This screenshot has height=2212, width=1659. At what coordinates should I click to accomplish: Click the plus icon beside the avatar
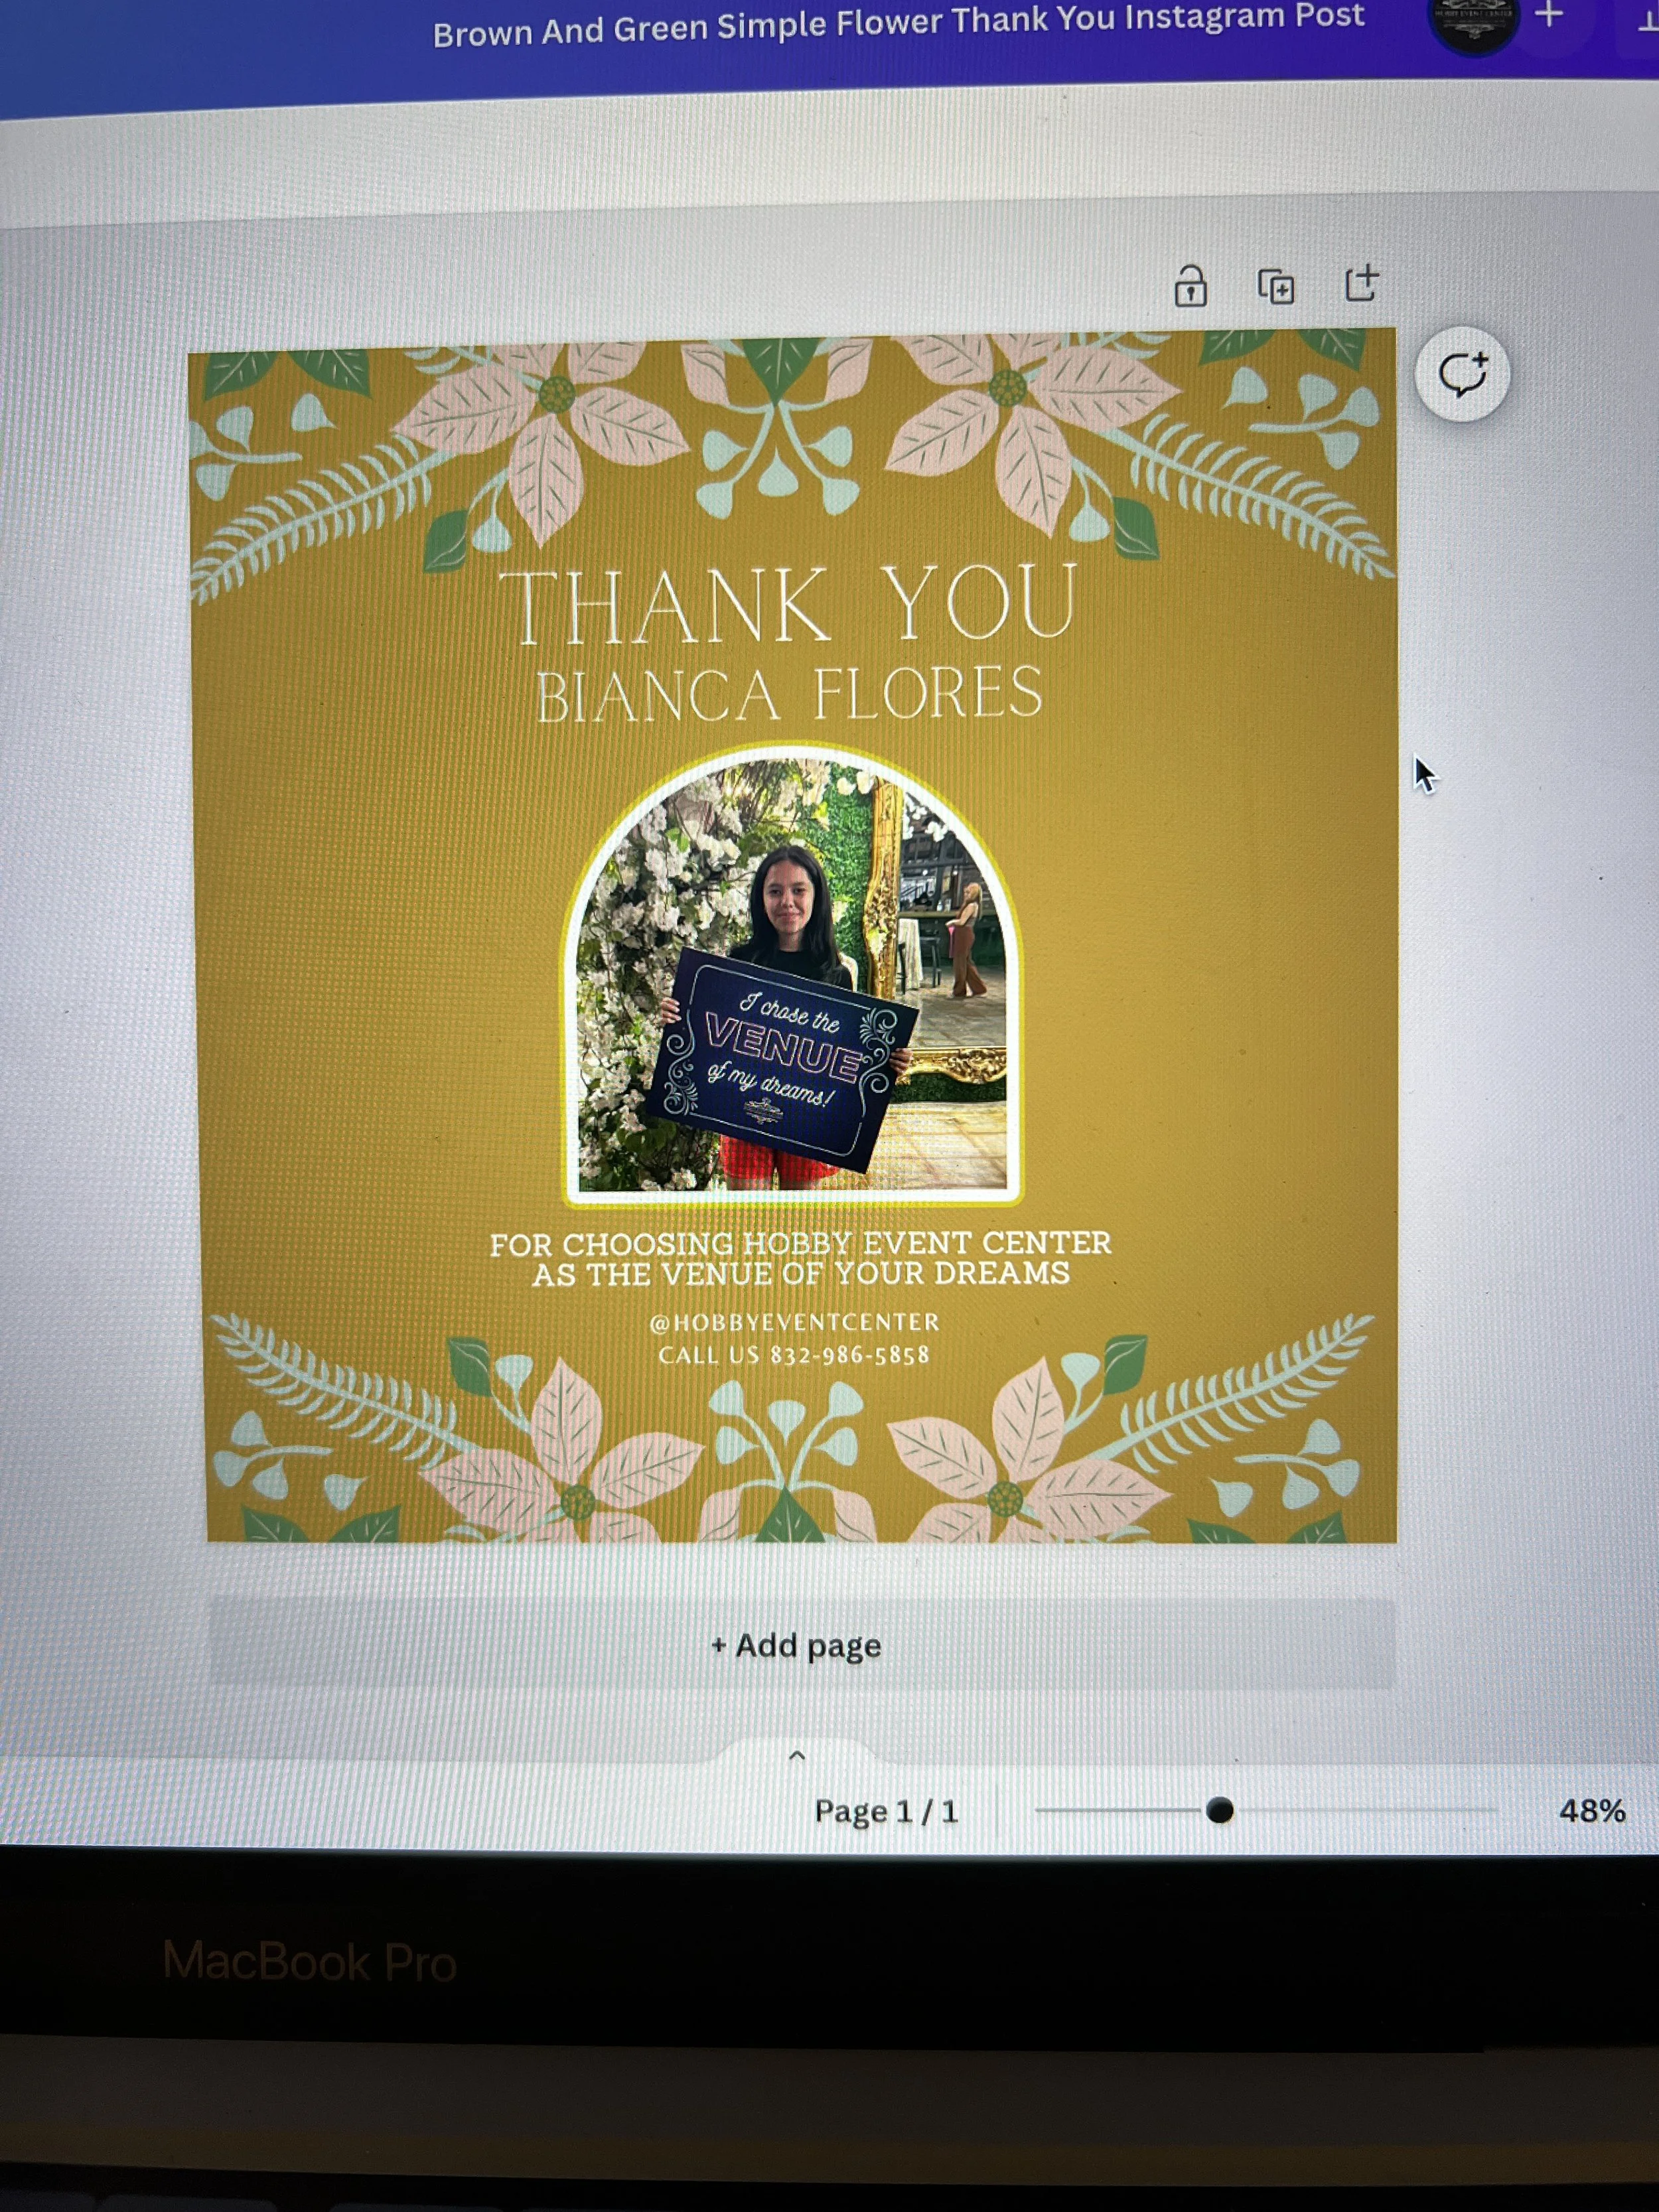[1549, 15]
